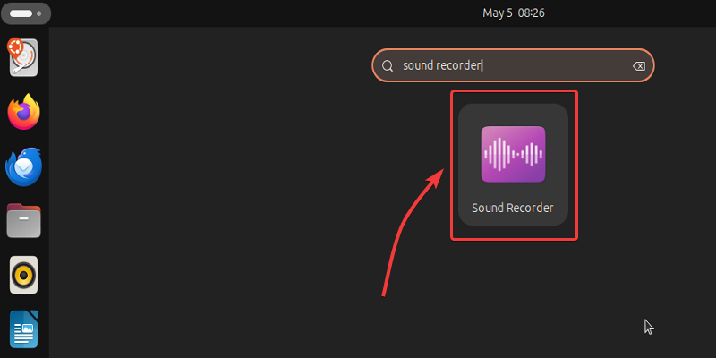Click the "Sound Recorder" app label

point(513,209)
